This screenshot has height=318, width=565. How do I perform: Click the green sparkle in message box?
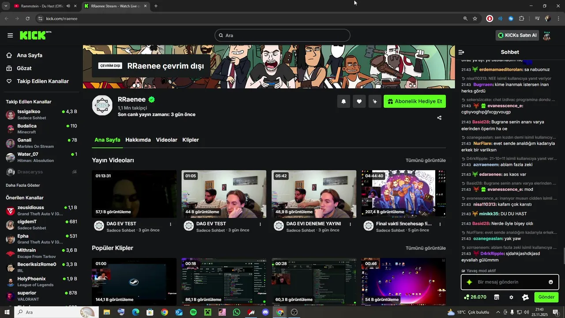click(x=469, y=282)
